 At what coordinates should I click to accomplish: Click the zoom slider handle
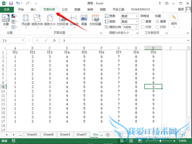[x=160, y=141]
